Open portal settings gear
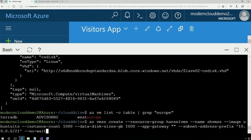 [x=153, y=15]
